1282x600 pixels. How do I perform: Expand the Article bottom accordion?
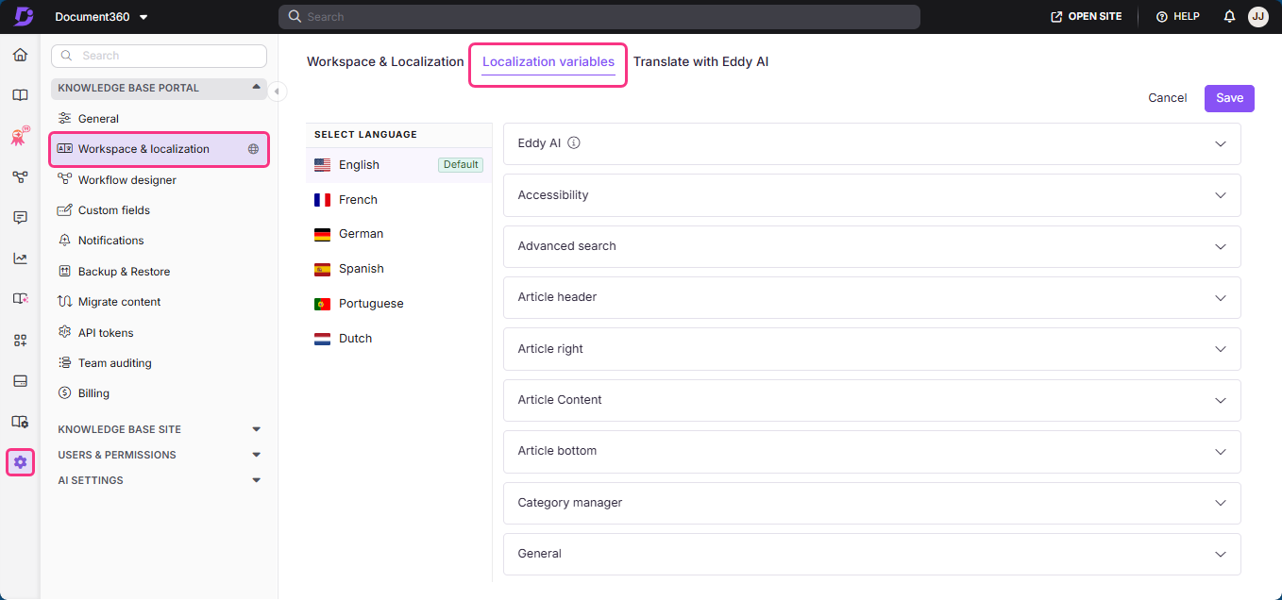(871, 451)
